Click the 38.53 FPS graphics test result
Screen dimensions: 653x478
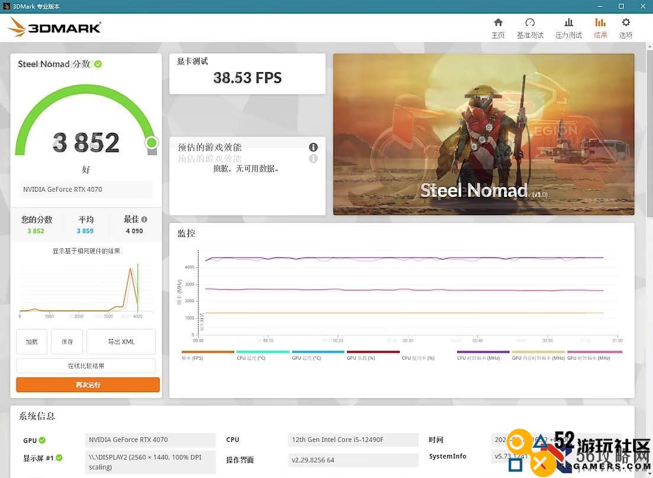247,78
